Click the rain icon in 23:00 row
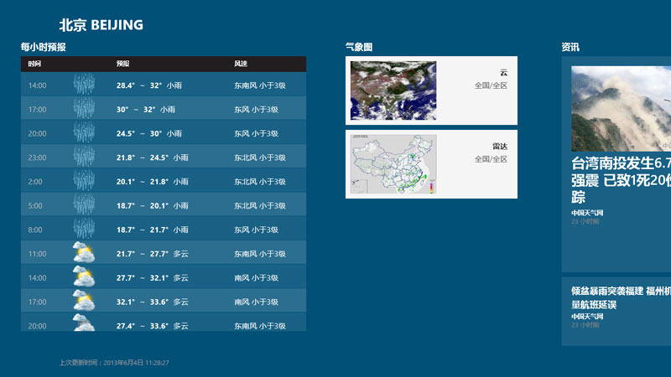Screen dimensions: 671x377 (x=84, y=157)
